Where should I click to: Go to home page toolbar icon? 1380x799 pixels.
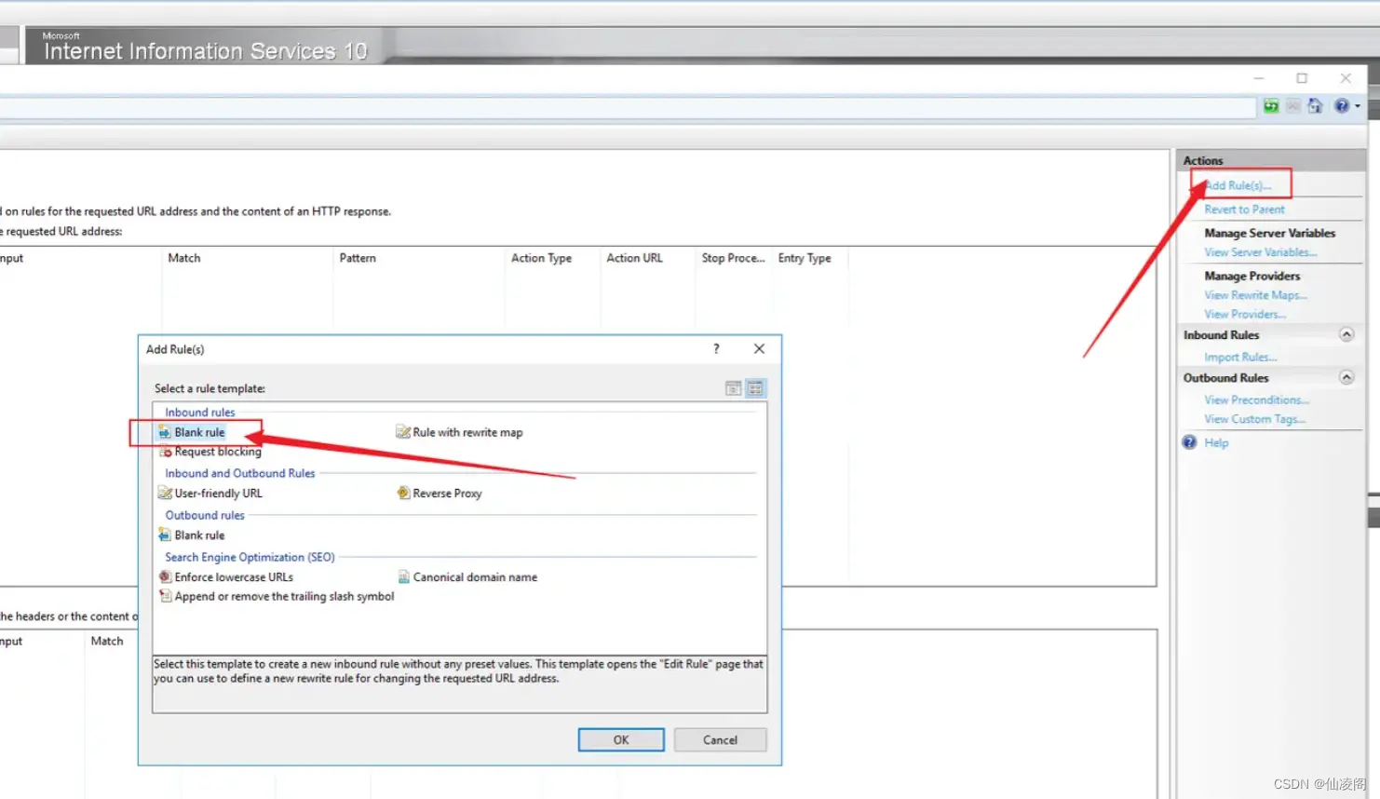pyautogui.click(x=1315, y=106)
